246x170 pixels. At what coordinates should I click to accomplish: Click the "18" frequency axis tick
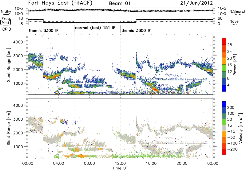coord(20,18)
